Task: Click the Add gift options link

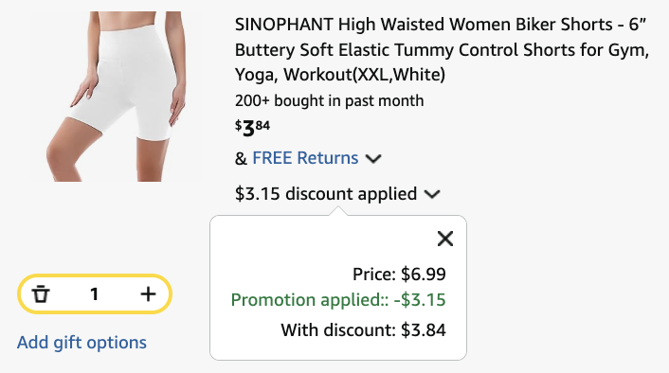Action: click(x=81, y=343)
